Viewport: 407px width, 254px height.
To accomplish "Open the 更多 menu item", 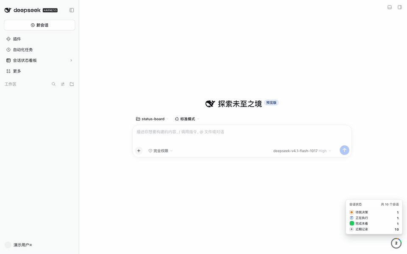I will tap(39, 71).
